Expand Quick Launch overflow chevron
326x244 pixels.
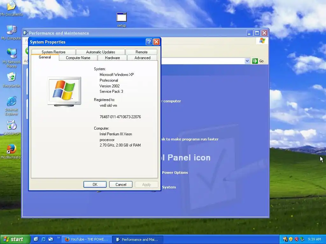coord(59,238)
